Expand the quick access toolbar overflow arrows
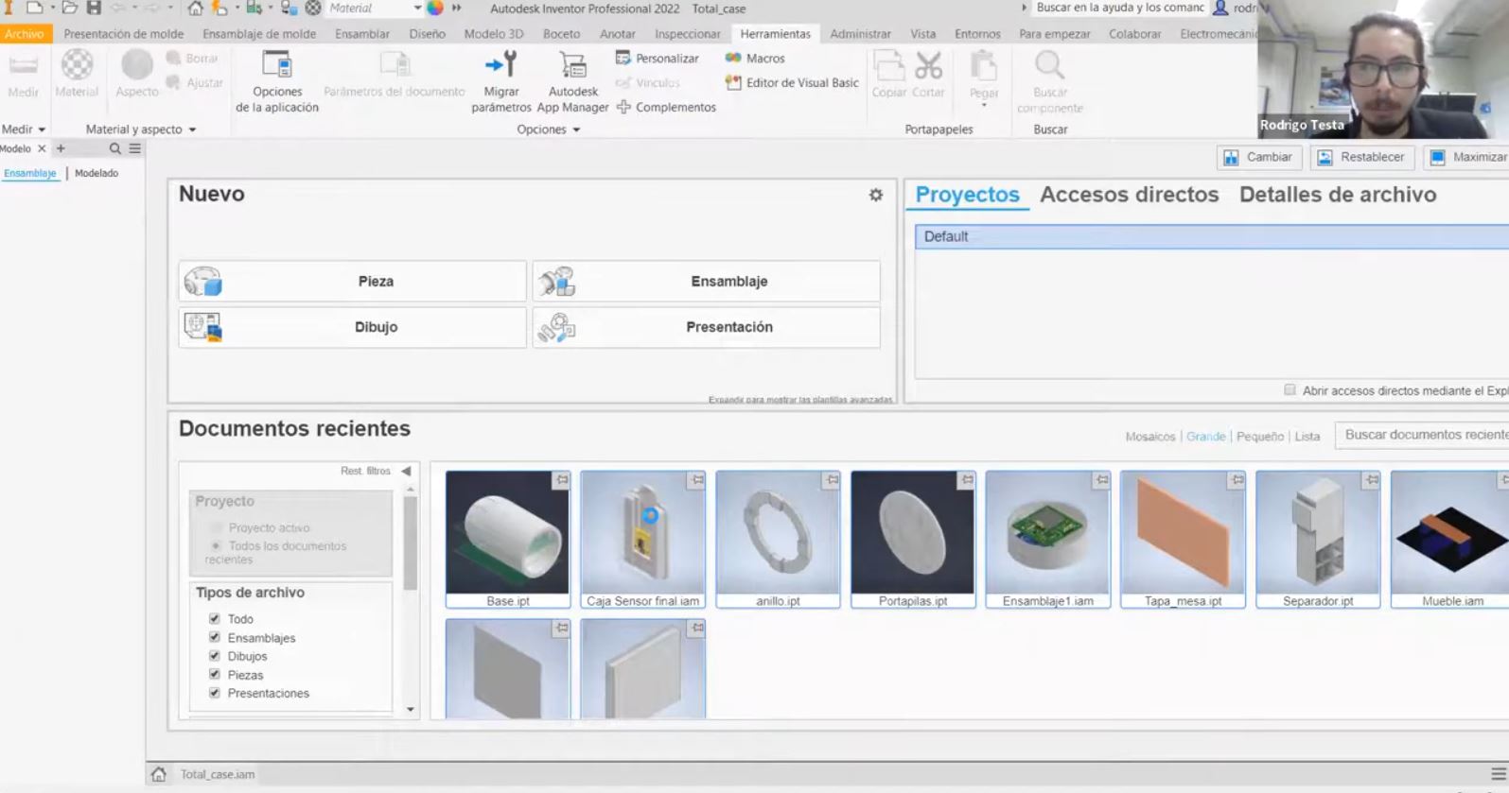The height and width of the screenshot is (793, 1509). tap(457, 9)
